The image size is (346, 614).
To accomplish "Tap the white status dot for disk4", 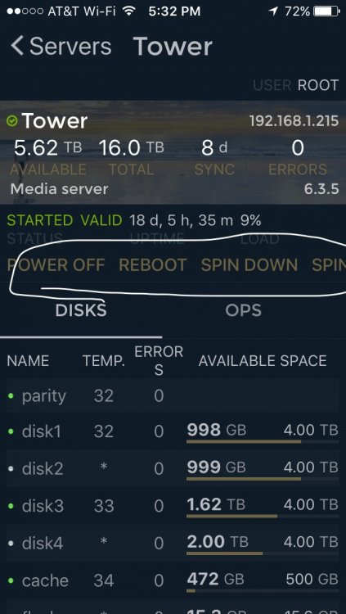I will 11,543.
